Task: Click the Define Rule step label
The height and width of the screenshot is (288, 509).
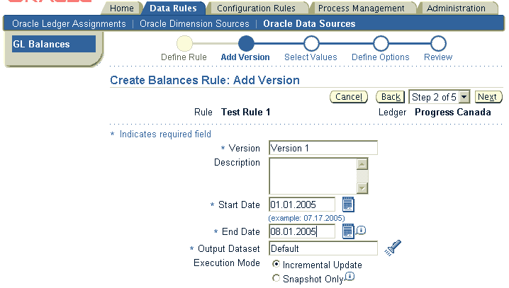Action: coord(184,57)
